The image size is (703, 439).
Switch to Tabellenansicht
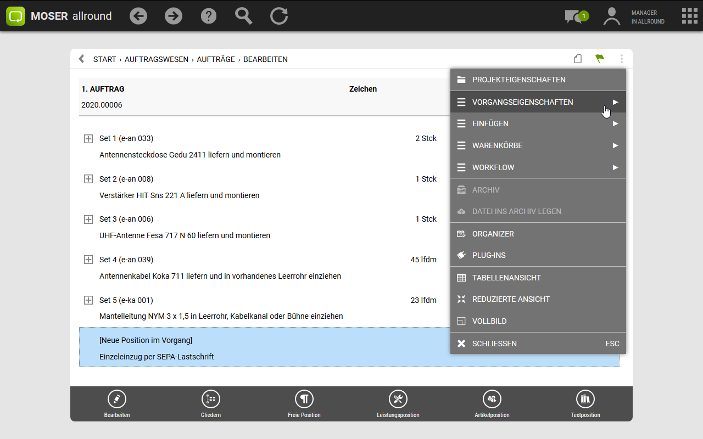538,278
